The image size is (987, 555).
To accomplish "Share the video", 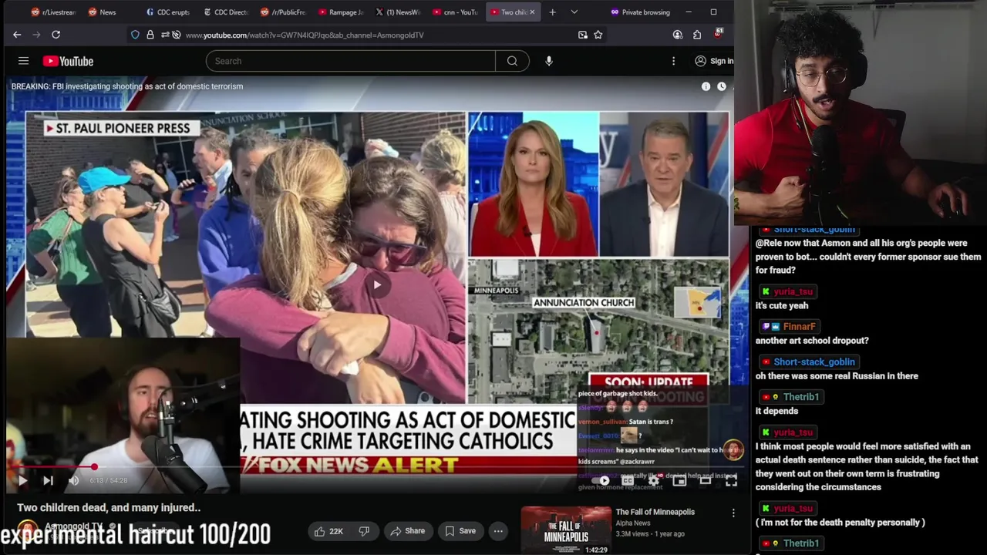I will [x=407, y=531].
